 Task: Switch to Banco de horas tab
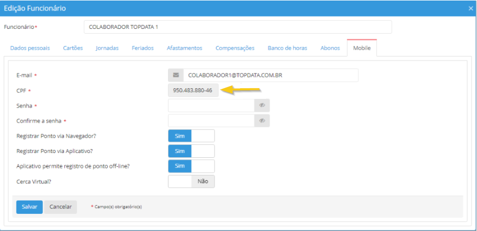coord(288,48)
